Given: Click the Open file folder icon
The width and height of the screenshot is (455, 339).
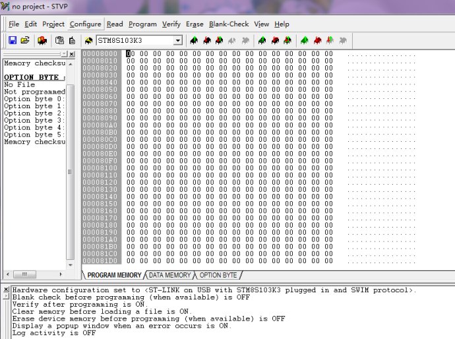Looking at the screenshot, I should point(24,40).
